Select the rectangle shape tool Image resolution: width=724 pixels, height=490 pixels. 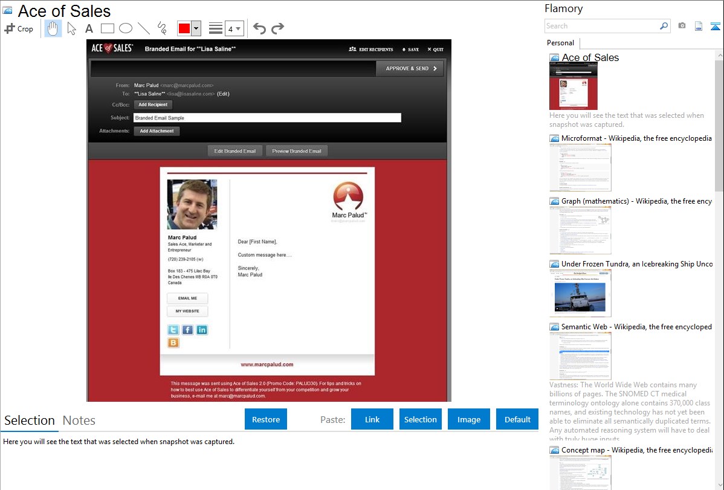(107, 28)
